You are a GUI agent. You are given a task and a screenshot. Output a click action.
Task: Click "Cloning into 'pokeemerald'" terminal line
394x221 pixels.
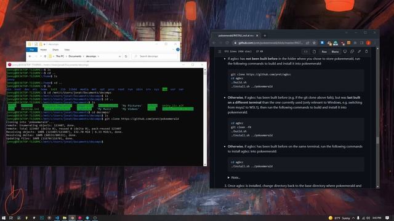pos(30,122)
